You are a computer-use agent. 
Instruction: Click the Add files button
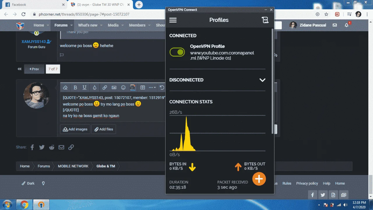103,129
